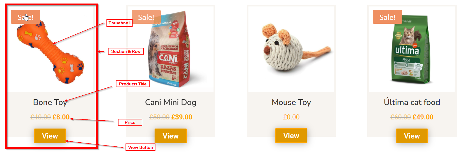Viewport: 464px width, 152px height.
Task: Click the View button under Mouse Toy
Action: [291, 136]
